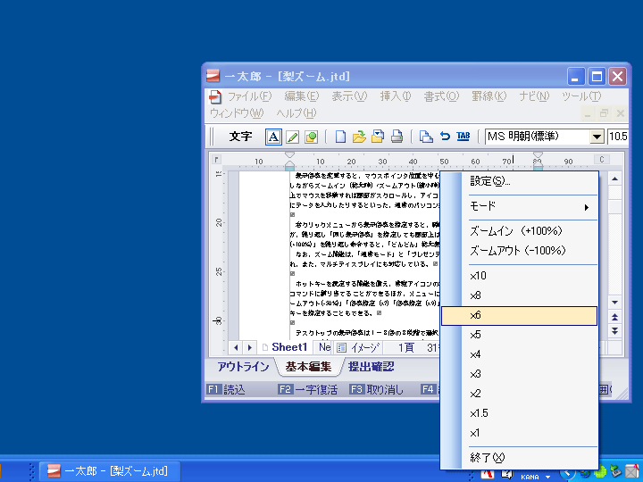Click the F3 取り消し function key button
Viewport: 643px width, 482px height.
click(377, 389)
